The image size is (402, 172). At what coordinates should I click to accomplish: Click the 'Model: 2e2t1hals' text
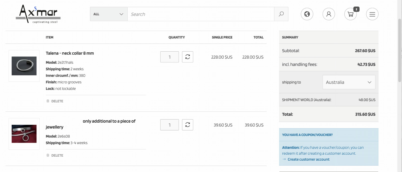coord(60,62)
